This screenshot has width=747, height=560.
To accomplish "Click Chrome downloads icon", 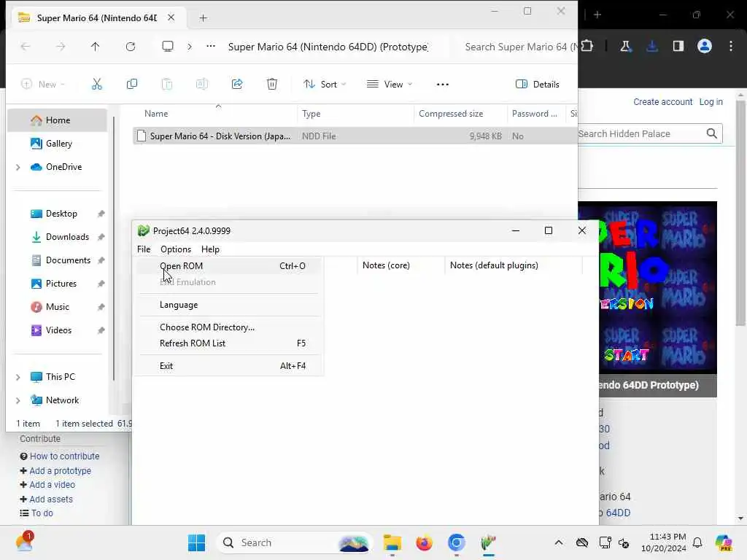I will click(x=652, y=46).
